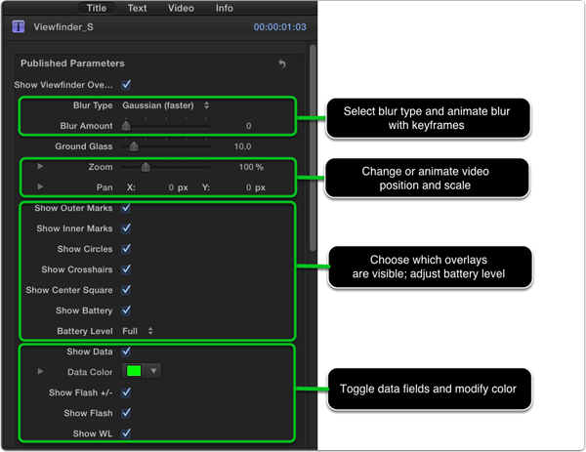Uncheck the Show Flash checkbox

pos(126,413)
